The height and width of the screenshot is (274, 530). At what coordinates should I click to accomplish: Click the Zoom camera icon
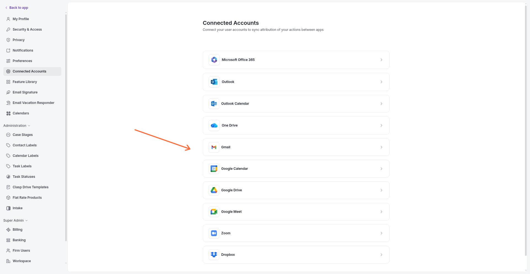pos(214,233)
